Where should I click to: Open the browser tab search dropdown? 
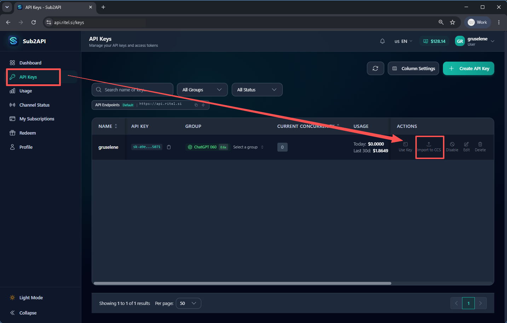(x=7, y=7)
